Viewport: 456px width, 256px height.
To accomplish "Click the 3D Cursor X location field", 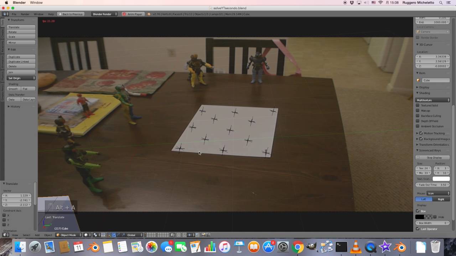I will [432, 57].
